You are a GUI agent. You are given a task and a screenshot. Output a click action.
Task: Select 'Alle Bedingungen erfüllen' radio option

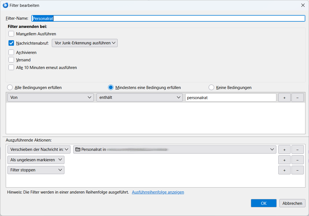point(10,88)
